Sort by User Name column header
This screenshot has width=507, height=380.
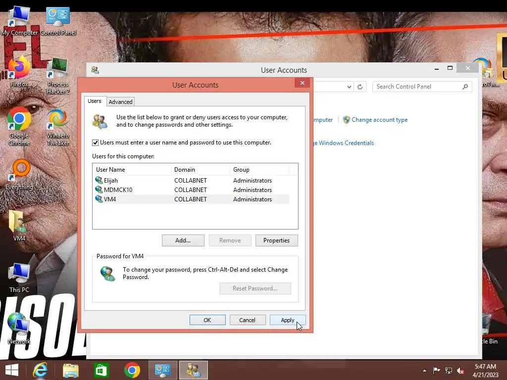pos(132,170)
